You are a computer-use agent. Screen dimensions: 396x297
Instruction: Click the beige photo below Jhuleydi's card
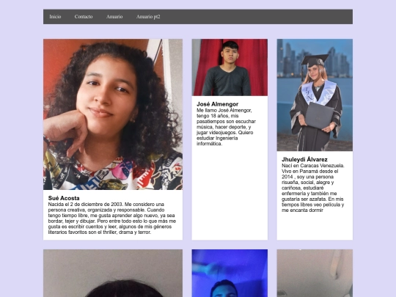coord(315,274)
